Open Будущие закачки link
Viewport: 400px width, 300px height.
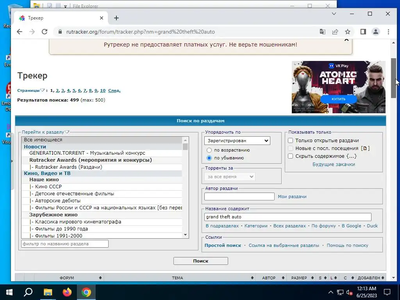[334, 164]
